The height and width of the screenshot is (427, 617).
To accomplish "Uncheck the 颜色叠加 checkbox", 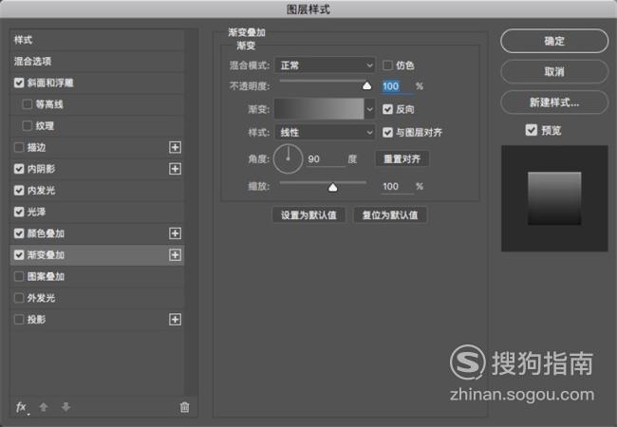I will point(19,233).
